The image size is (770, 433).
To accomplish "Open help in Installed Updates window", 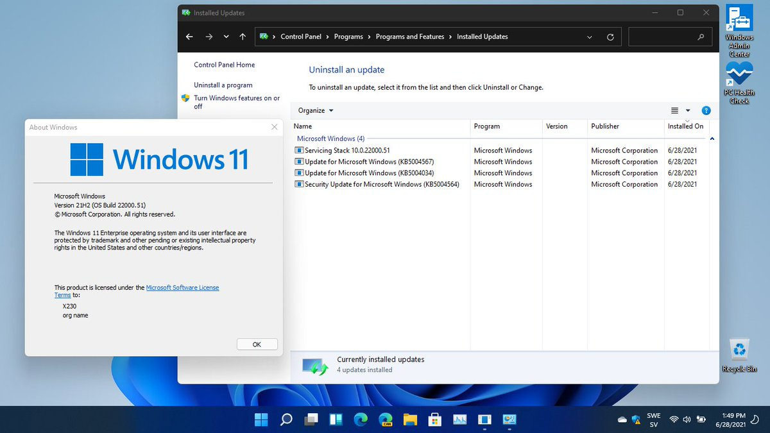I will click(706, 110).
